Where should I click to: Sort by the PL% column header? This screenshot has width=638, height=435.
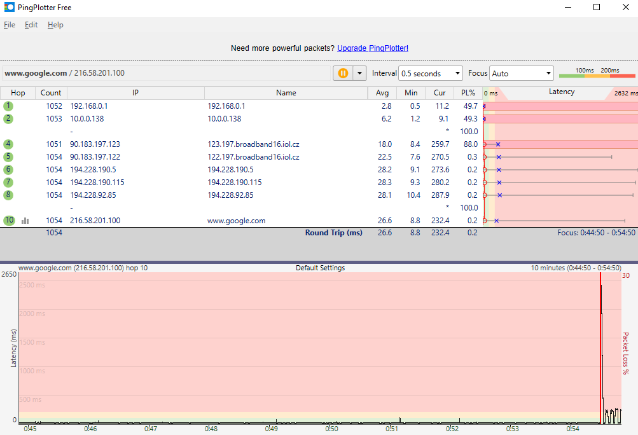click(x=468, y=93)
